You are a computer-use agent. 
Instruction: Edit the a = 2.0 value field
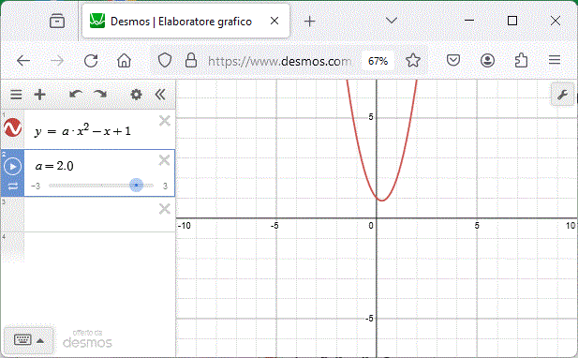pyautogui.click(x=54, y=166)
